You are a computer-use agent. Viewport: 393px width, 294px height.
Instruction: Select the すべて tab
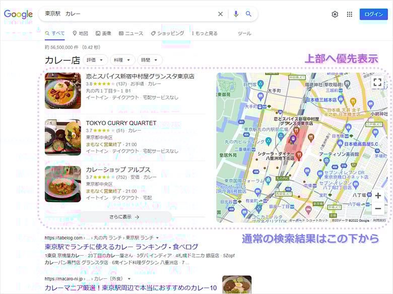(x=55, y=33)
